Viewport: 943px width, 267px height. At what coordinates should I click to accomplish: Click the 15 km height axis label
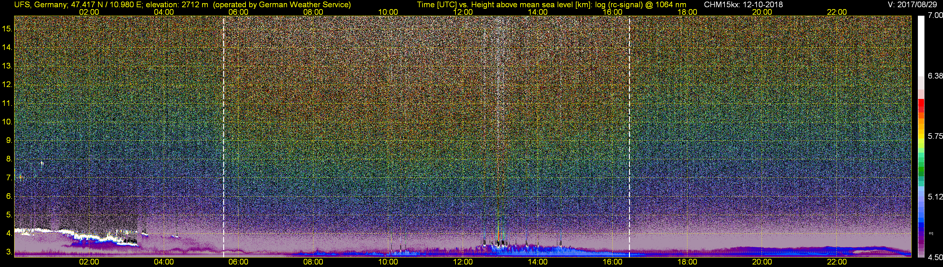pyautogui.click(x=7, y=29)
